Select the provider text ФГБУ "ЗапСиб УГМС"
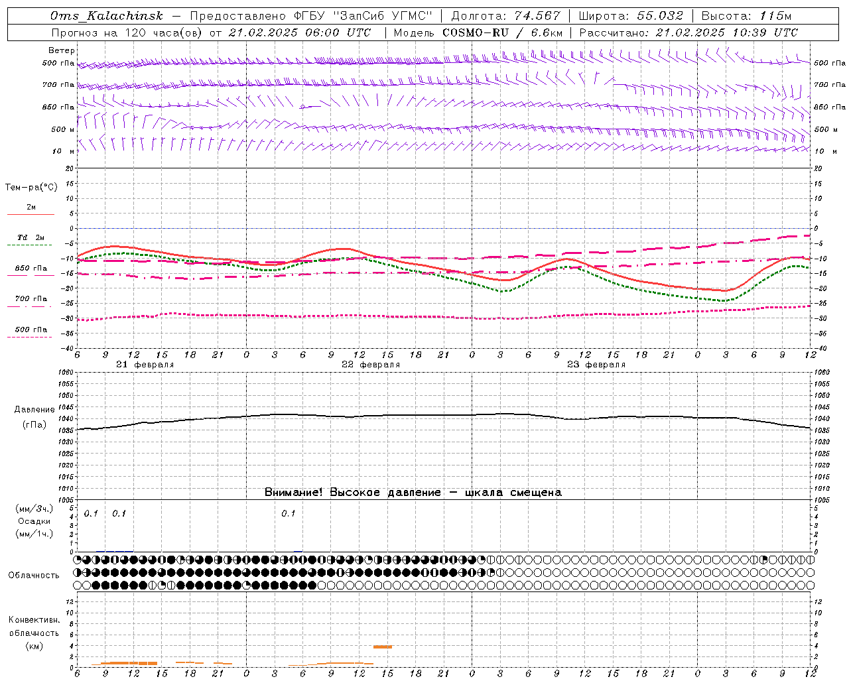This screenshot has height=679, width=849. click(363, 16)
